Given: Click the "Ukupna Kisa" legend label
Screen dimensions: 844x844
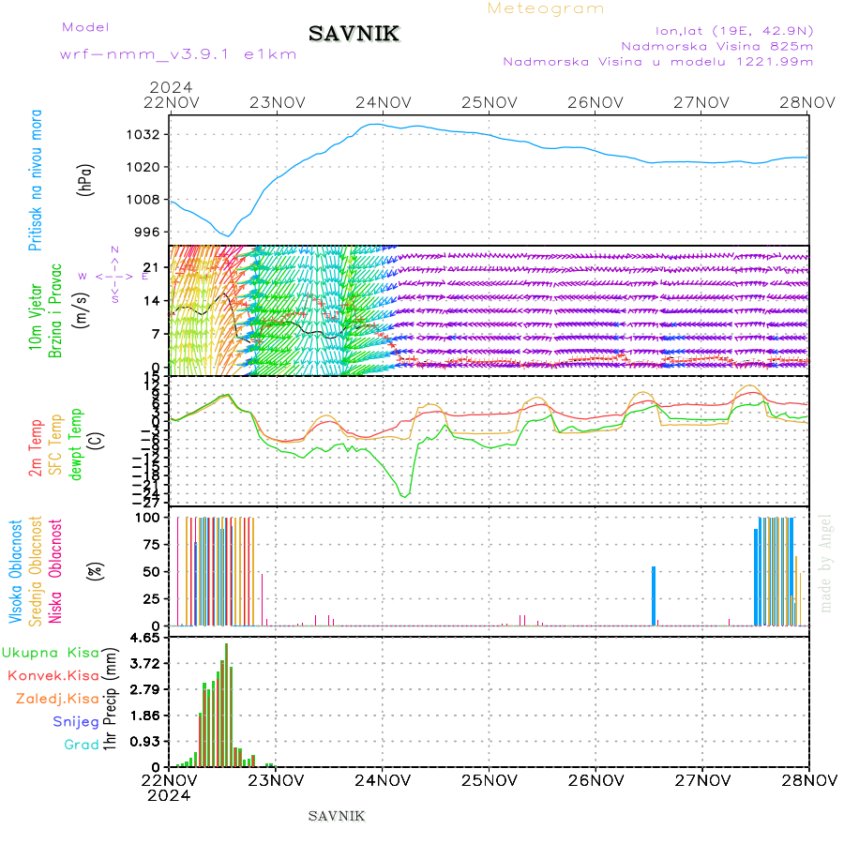Looking at the screenshot, I should pyautogui.click(x=51, y=653).
